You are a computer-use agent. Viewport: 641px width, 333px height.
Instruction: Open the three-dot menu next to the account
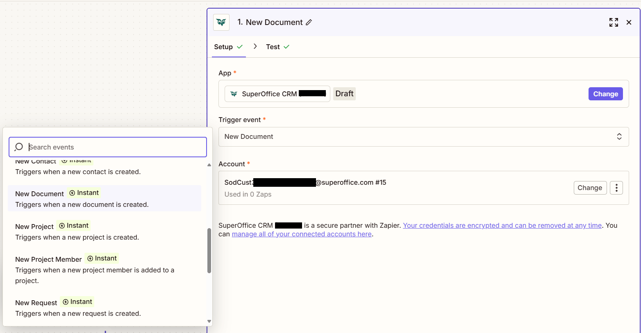[x=616, y=188]
